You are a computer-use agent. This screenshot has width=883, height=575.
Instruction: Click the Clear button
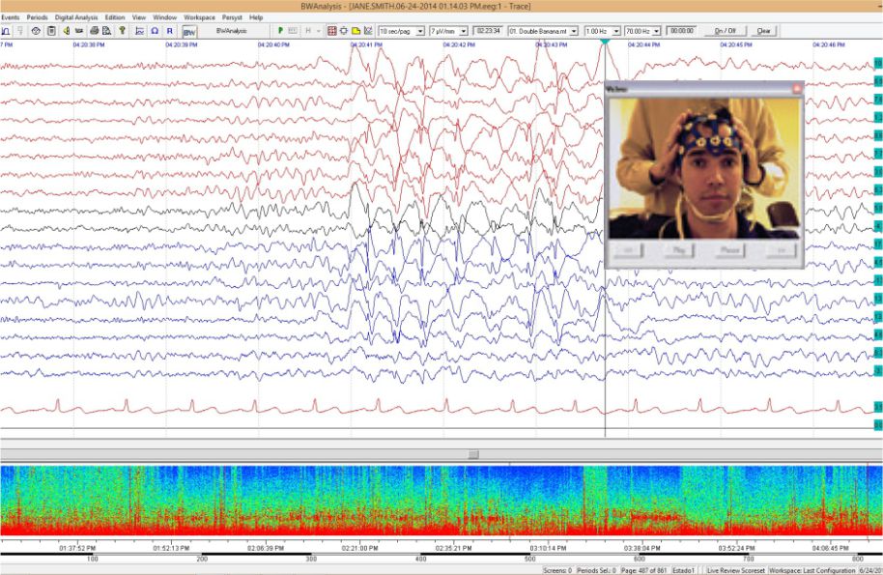763,31
